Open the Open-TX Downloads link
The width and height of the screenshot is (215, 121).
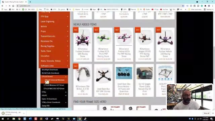click(49, 99)
